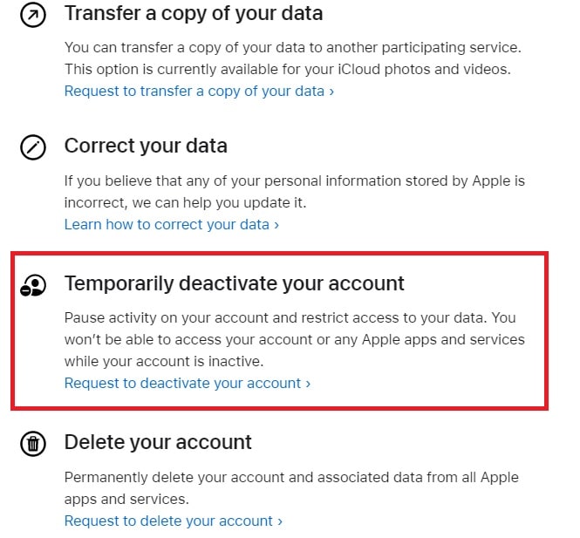
Task: Click the Pause activity on your account paragraph
Action: (x=295, y=339)
